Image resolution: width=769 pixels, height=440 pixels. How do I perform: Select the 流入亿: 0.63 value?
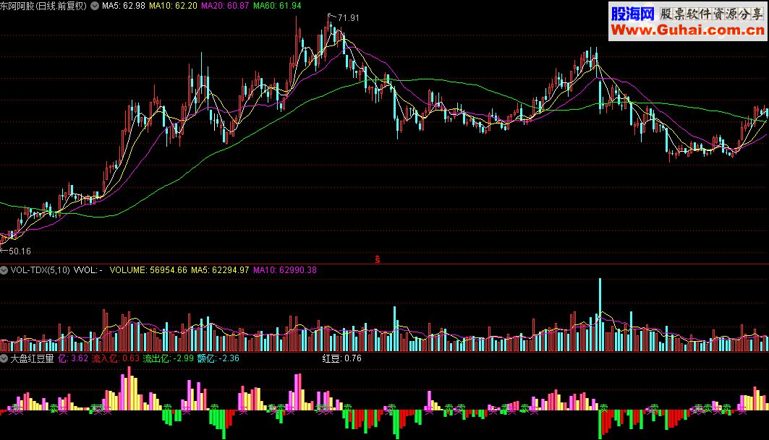coord(115,358)
